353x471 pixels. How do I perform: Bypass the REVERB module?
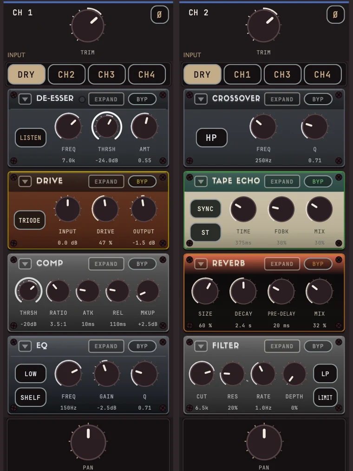[318, 264]
